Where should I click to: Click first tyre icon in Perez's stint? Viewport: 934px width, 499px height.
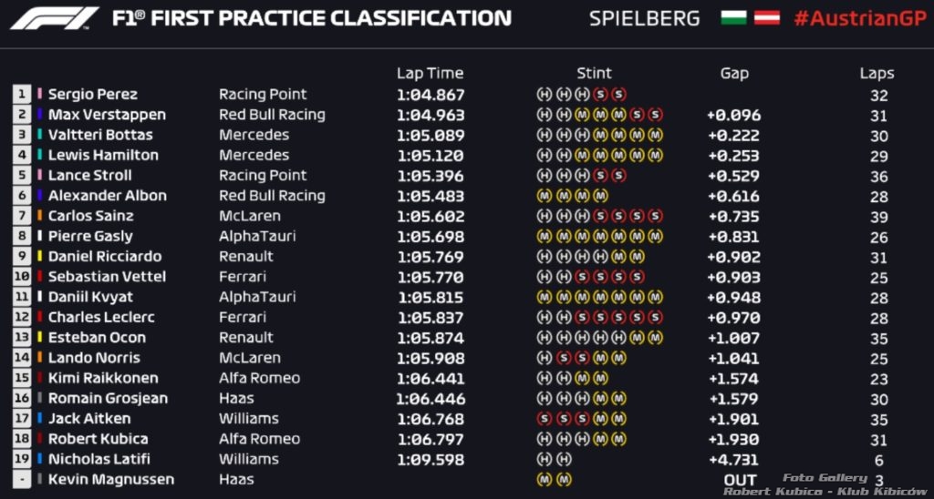[544, 95]
